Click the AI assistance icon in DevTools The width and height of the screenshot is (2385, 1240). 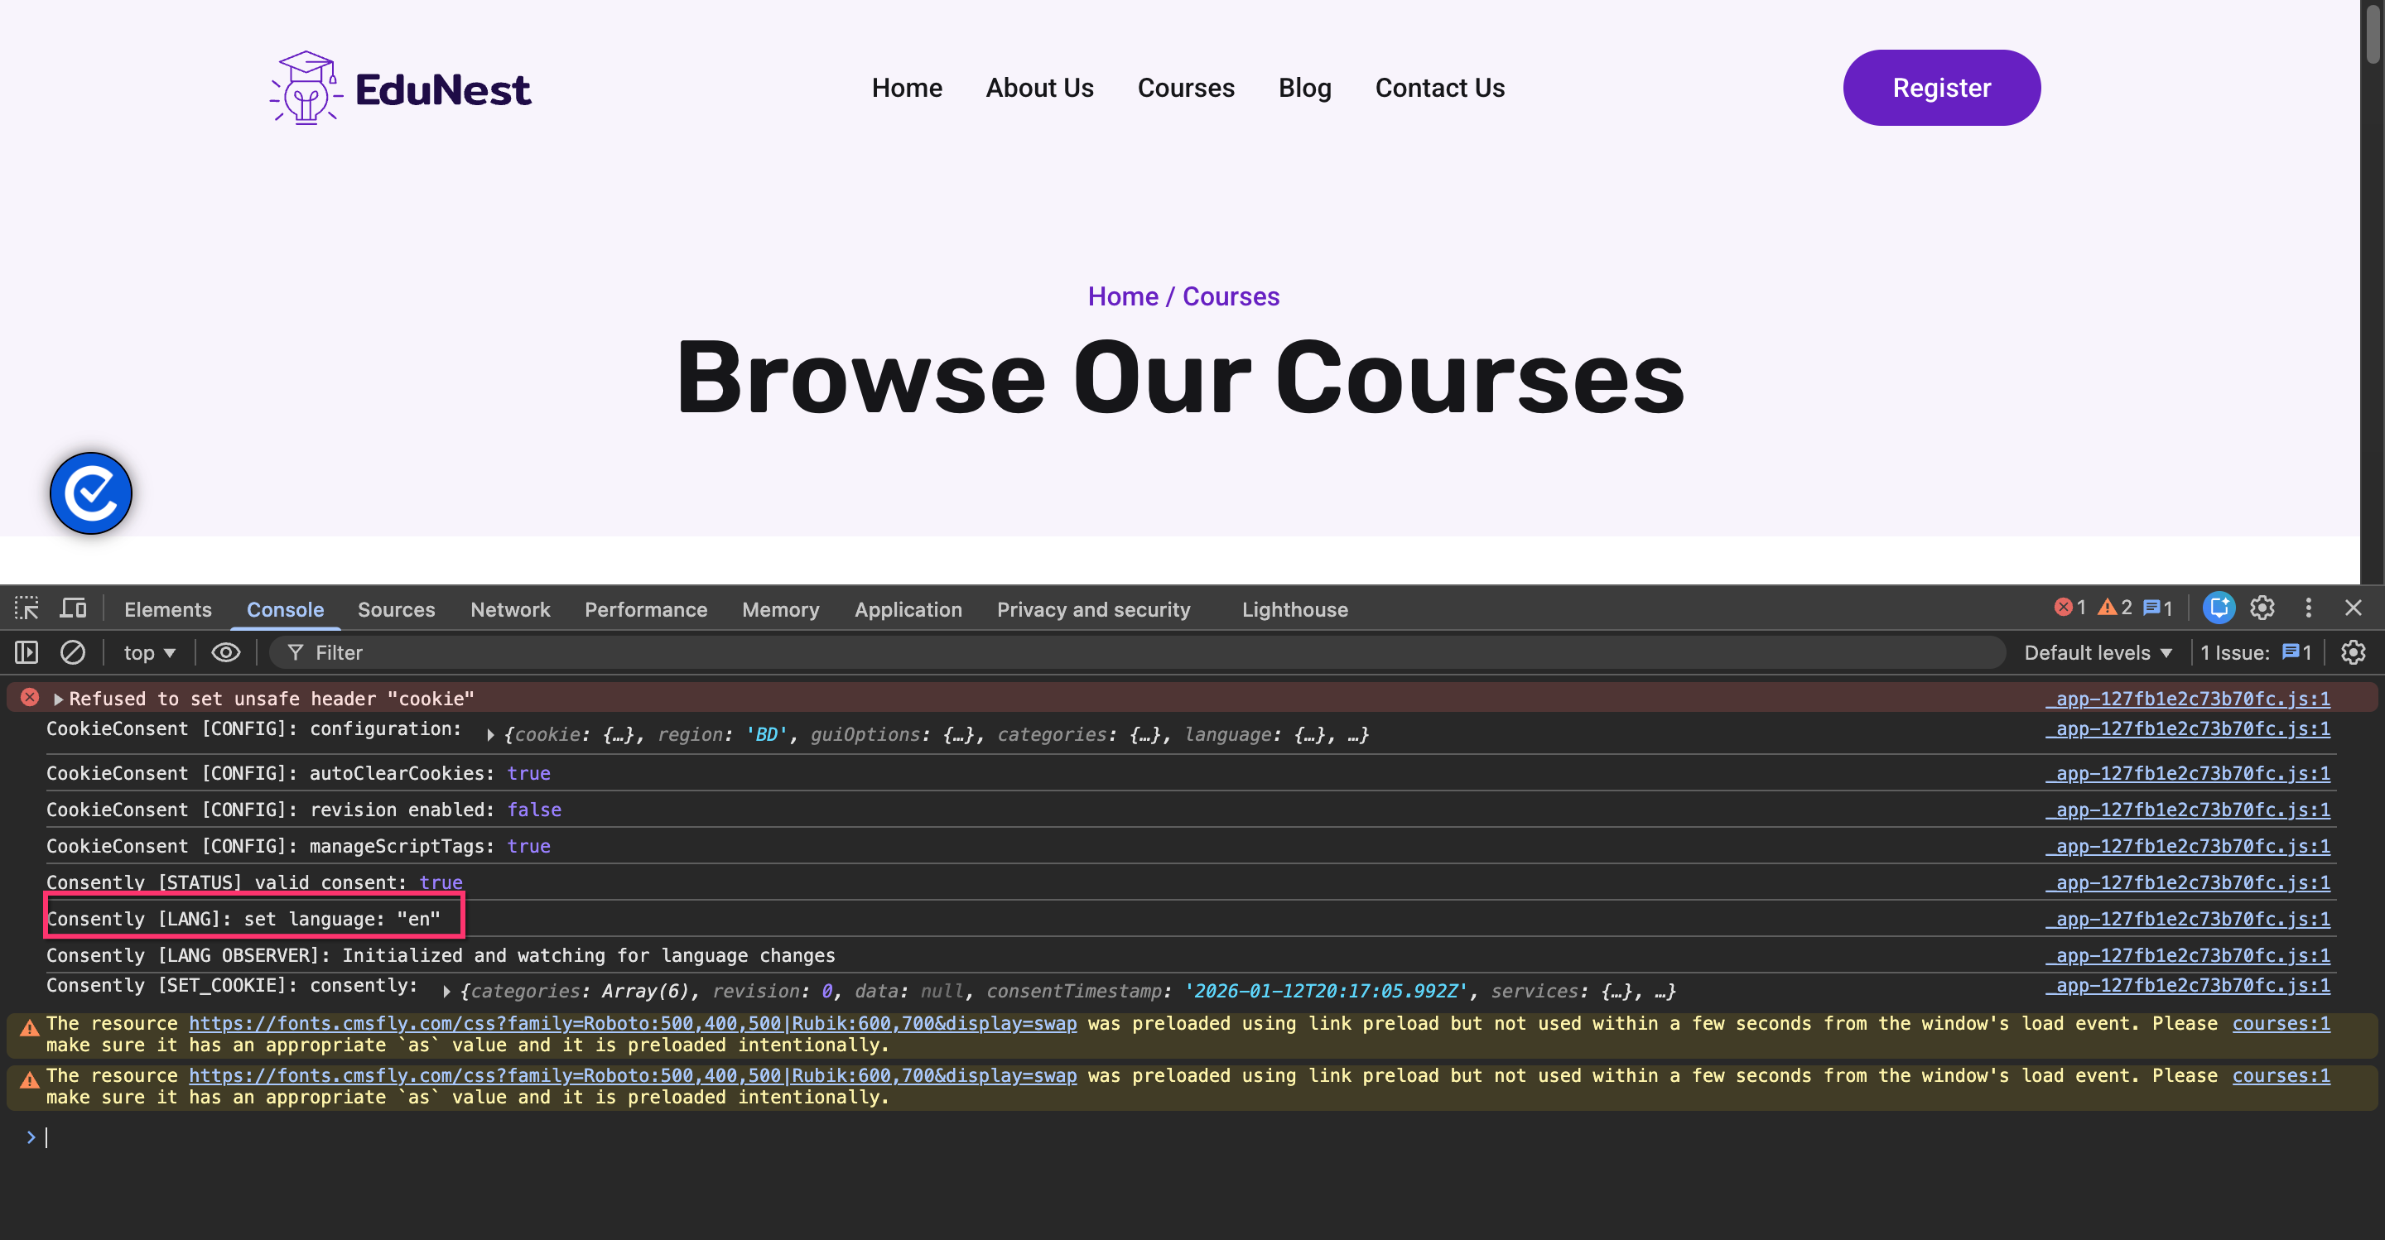pos(2219,608)
